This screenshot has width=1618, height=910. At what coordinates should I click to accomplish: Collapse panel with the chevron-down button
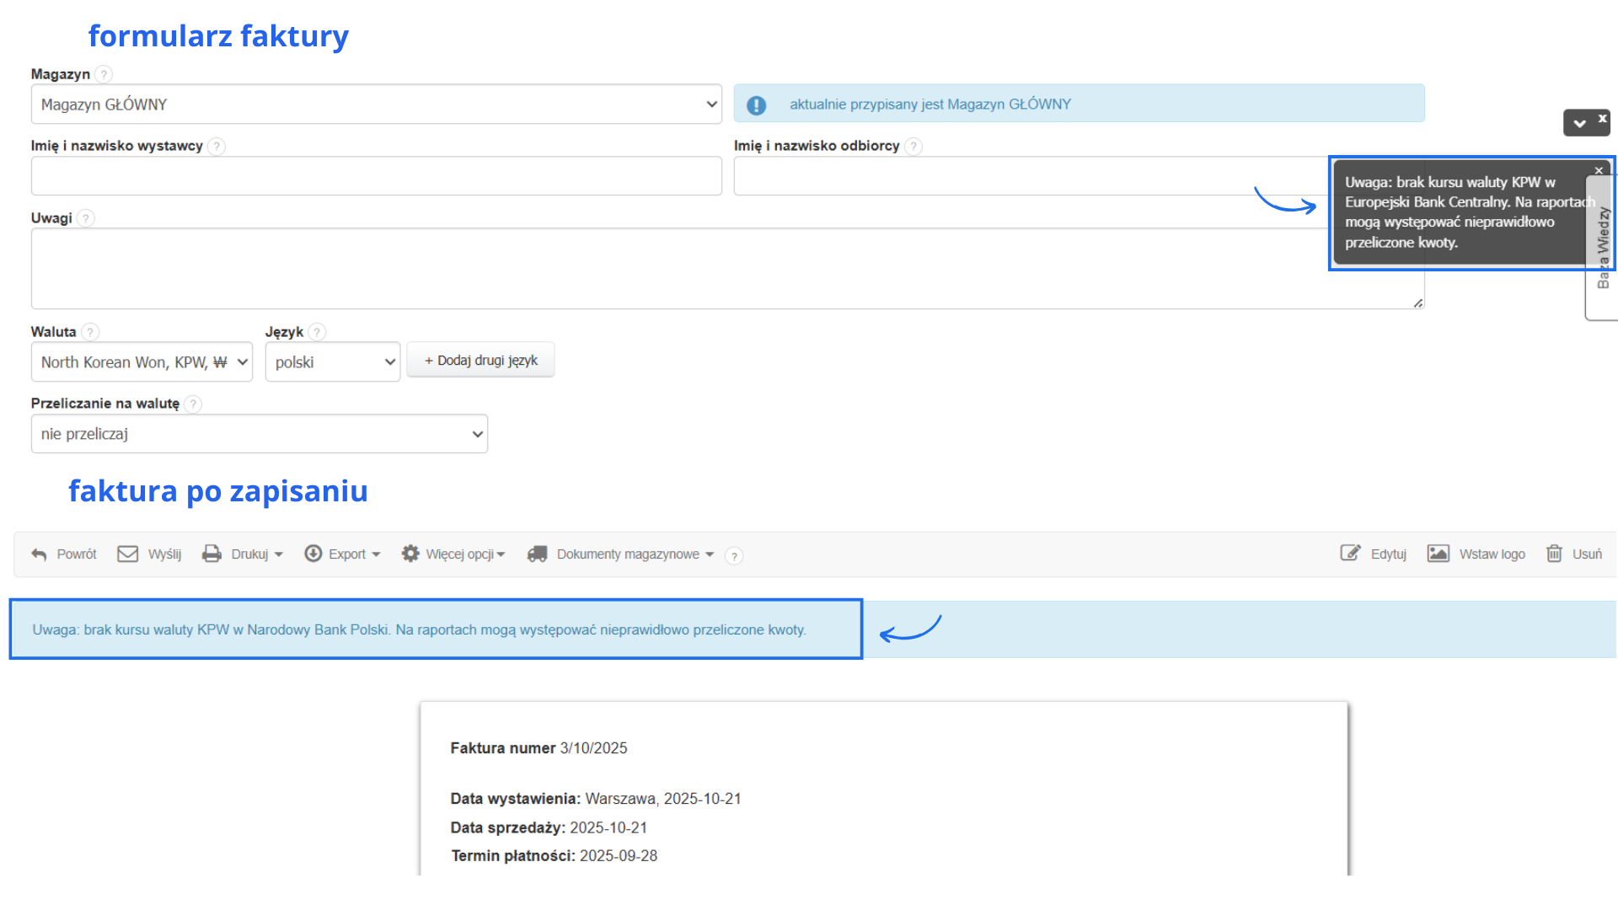coord(1579,124)
